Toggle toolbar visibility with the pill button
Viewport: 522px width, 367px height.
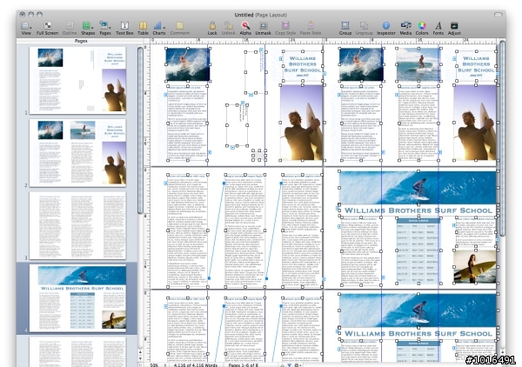pyautogui.click(x=498, y=14)
